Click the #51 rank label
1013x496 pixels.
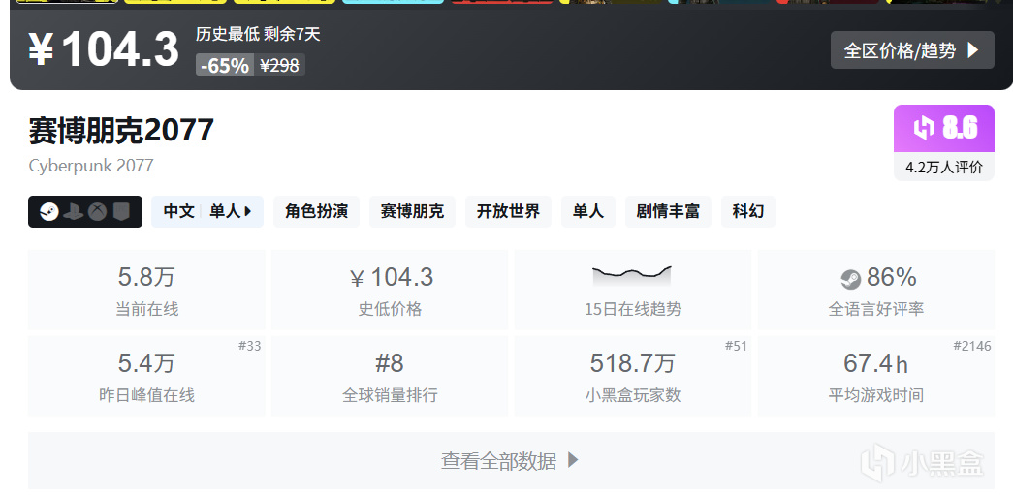pyautogui.click(x=736, y=346)
